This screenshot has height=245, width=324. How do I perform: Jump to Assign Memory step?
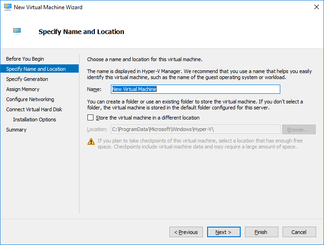(23, 89)
